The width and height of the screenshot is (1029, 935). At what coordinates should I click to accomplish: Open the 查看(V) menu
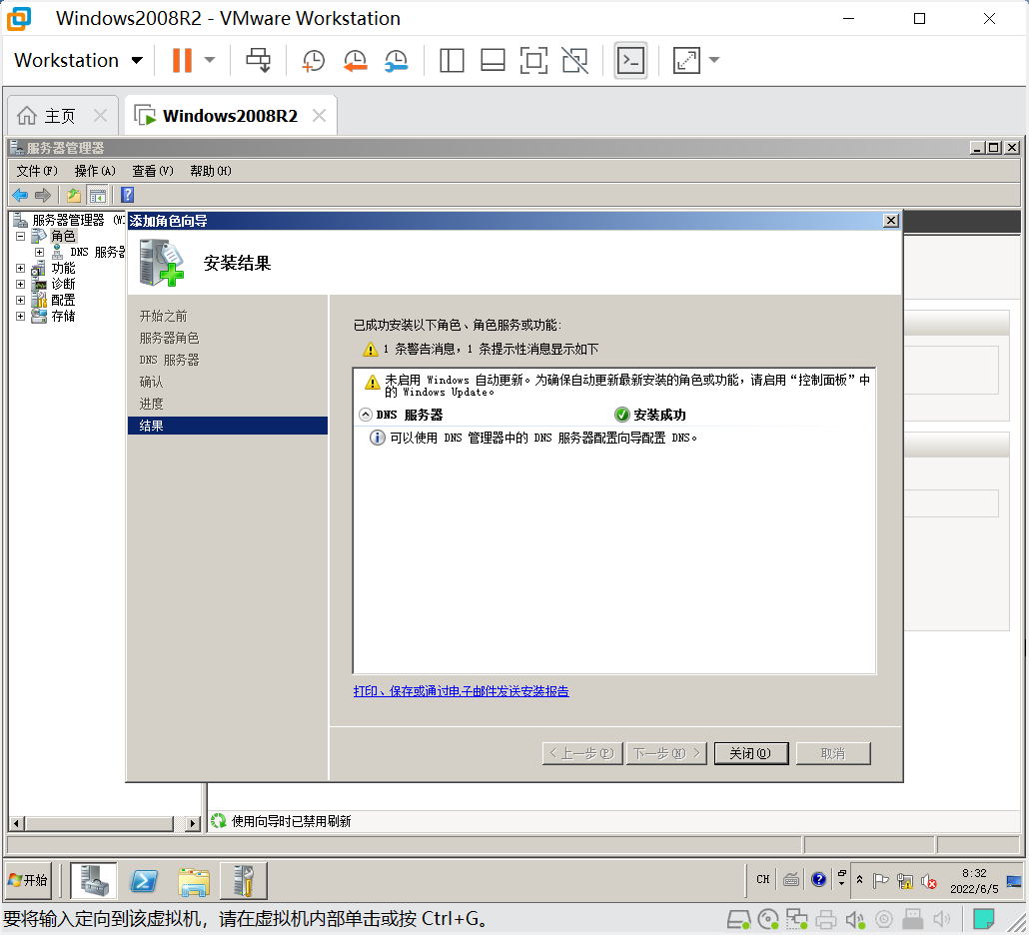153,171
